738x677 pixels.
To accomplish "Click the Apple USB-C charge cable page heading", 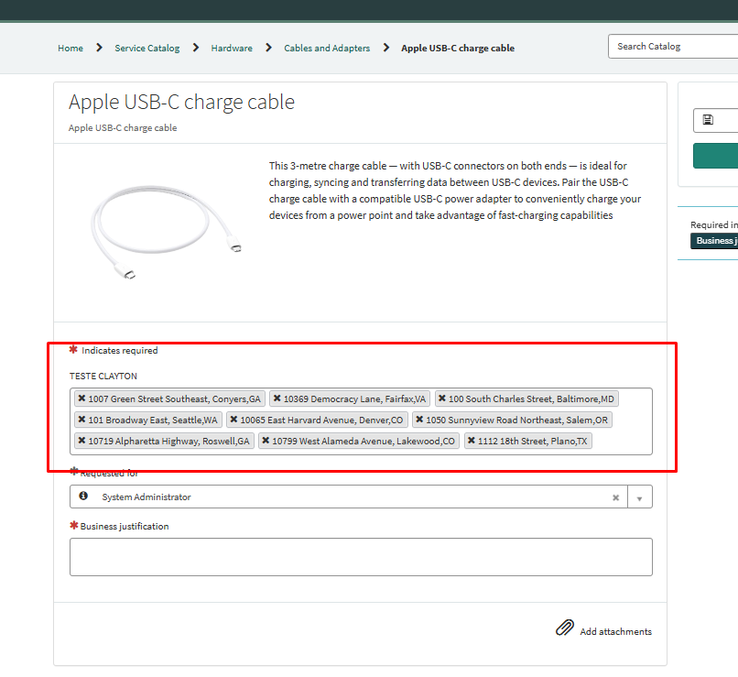I will (x=181, y=102).
